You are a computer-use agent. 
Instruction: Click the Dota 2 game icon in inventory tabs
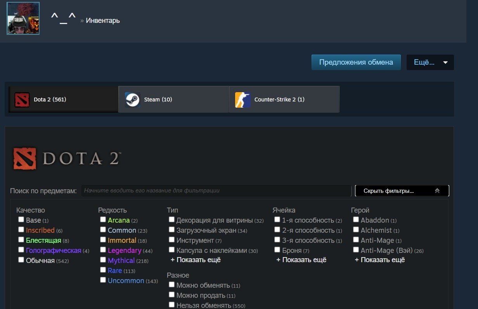pyautogui.click(x=22, y=100)
